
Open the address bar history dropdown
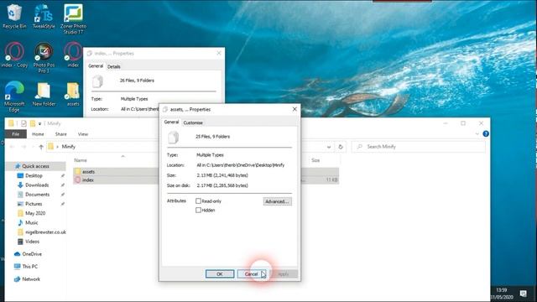coord(329,147)
